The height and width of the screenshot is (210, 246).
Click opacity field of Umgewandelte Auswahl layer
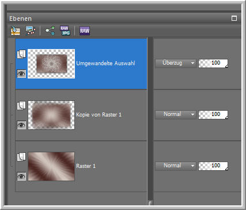[213, 63]
